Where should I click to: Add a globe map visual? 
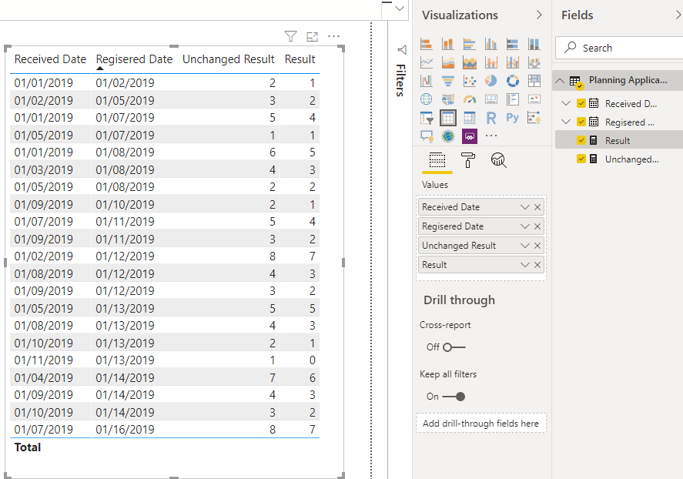(427, 99)
